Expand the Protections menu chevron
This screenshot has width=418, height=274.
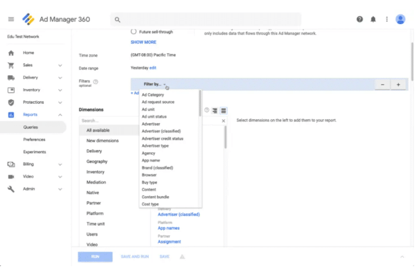[x=60, y=103]
